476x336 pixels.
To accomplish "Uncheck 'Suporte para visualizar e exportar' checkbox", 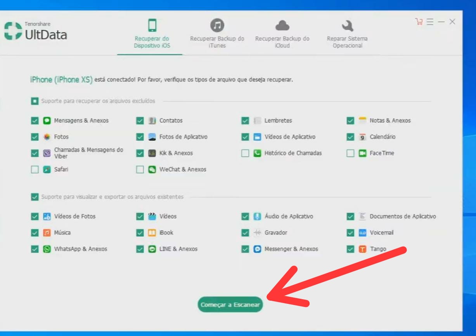I will (x=35, y=197).
